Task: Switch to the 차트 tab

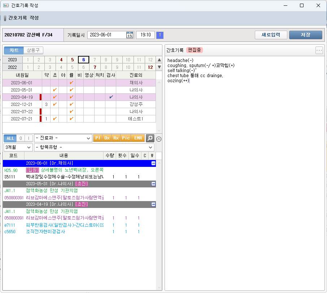Action: (14, 50)
